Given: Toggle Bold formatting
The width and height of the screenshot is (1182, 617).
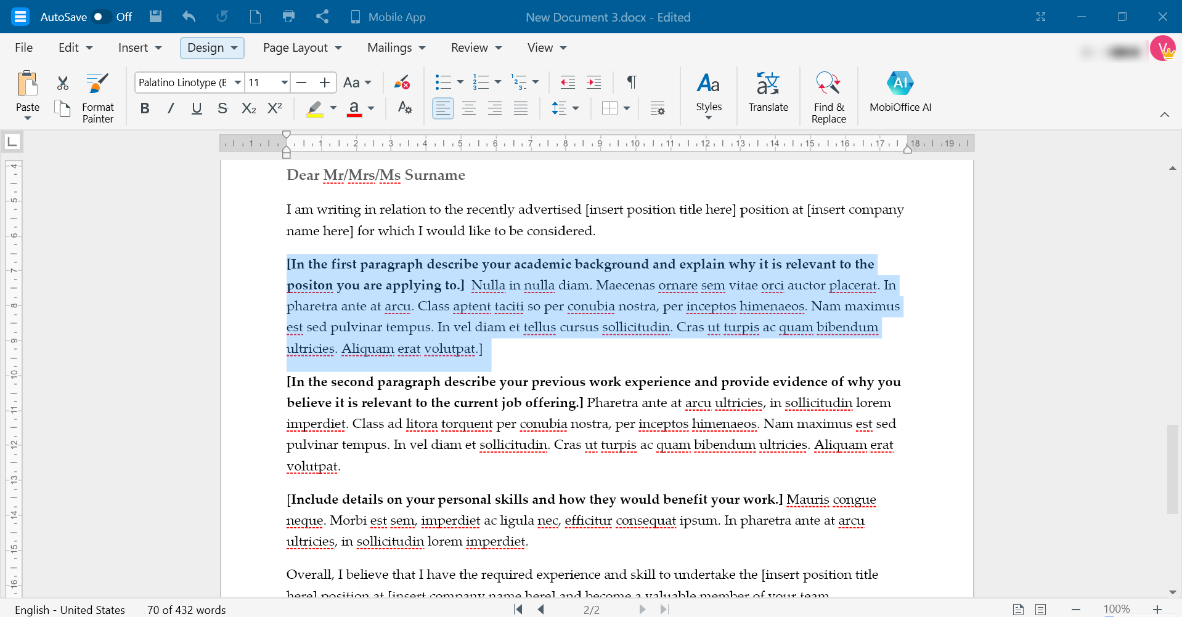Looking at the screenshot, I should [x=145, y=108].
